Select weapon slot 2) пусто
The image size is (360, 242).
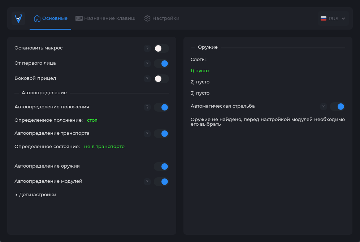coord(200,82)
